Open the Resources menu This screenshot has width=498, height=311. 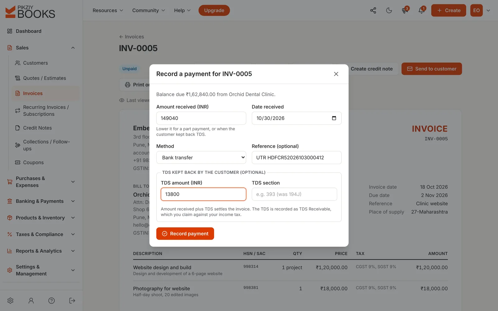coord(108,10)
